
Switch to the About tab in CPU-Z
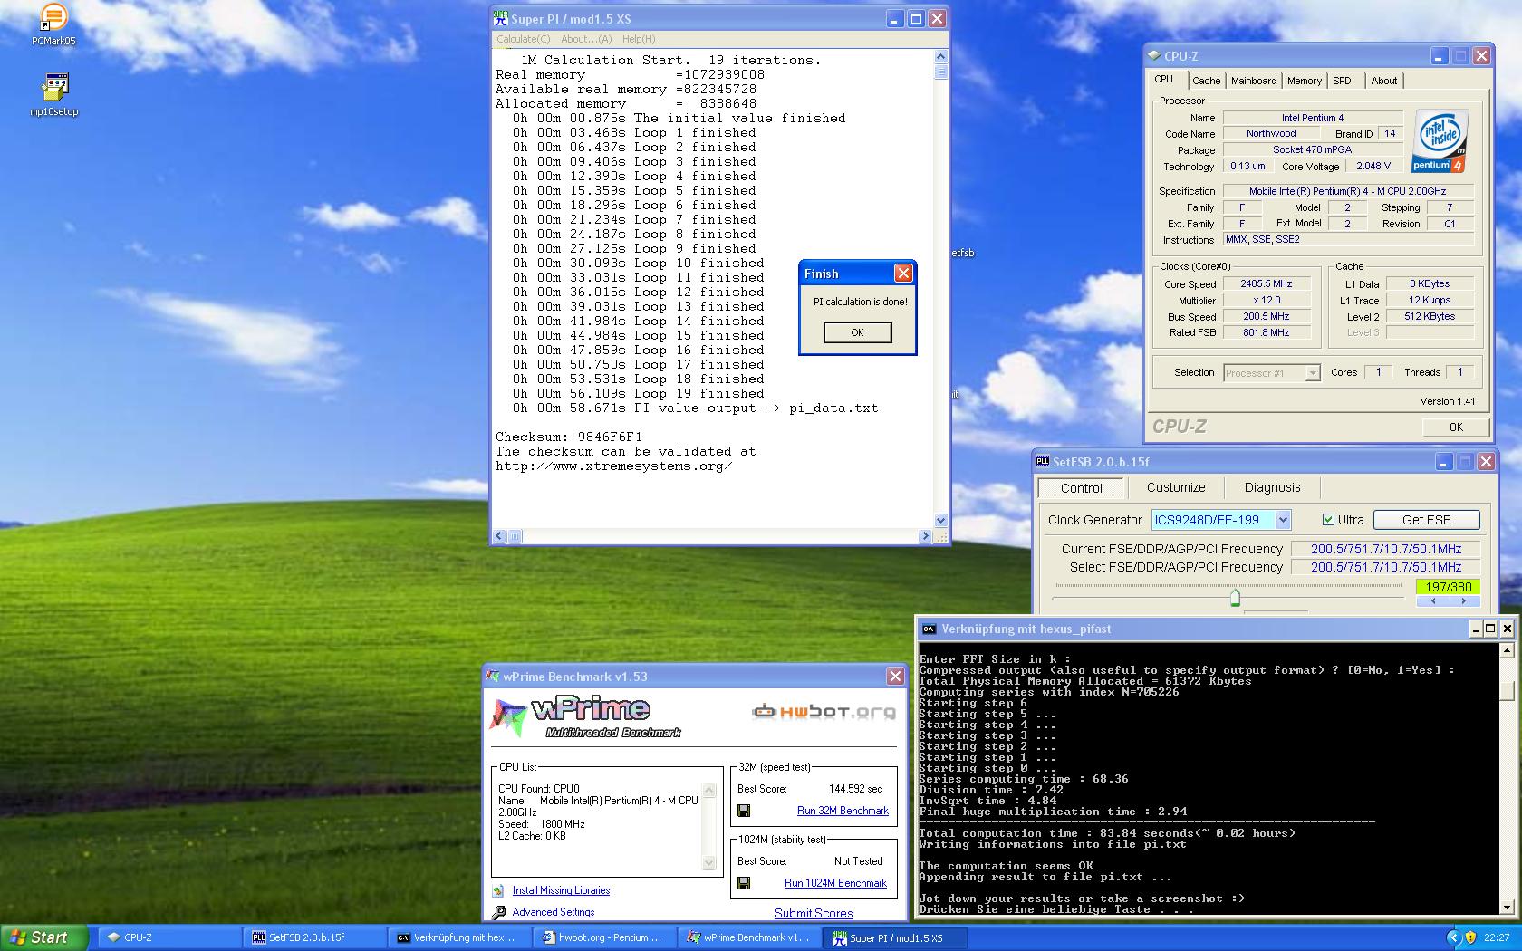(x=1383, y=81)
